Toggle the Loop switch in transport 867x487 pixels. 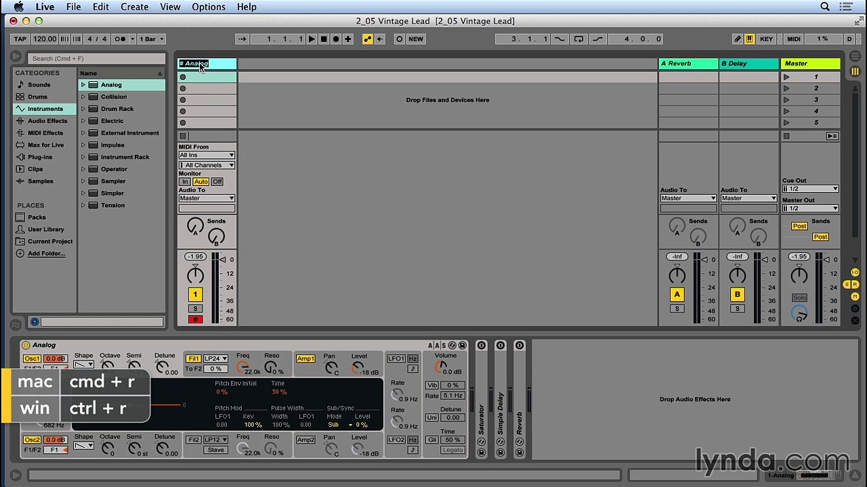click(578, 39)
